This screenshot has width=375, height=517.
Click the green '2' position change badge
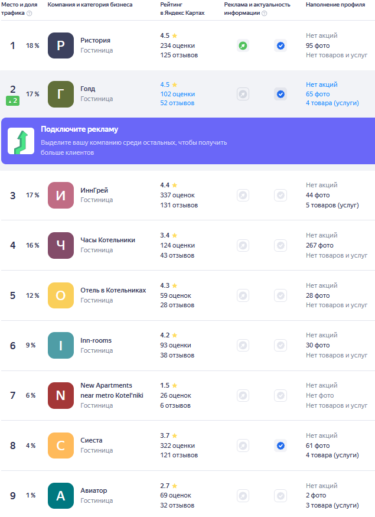click(x=13, y=100)
